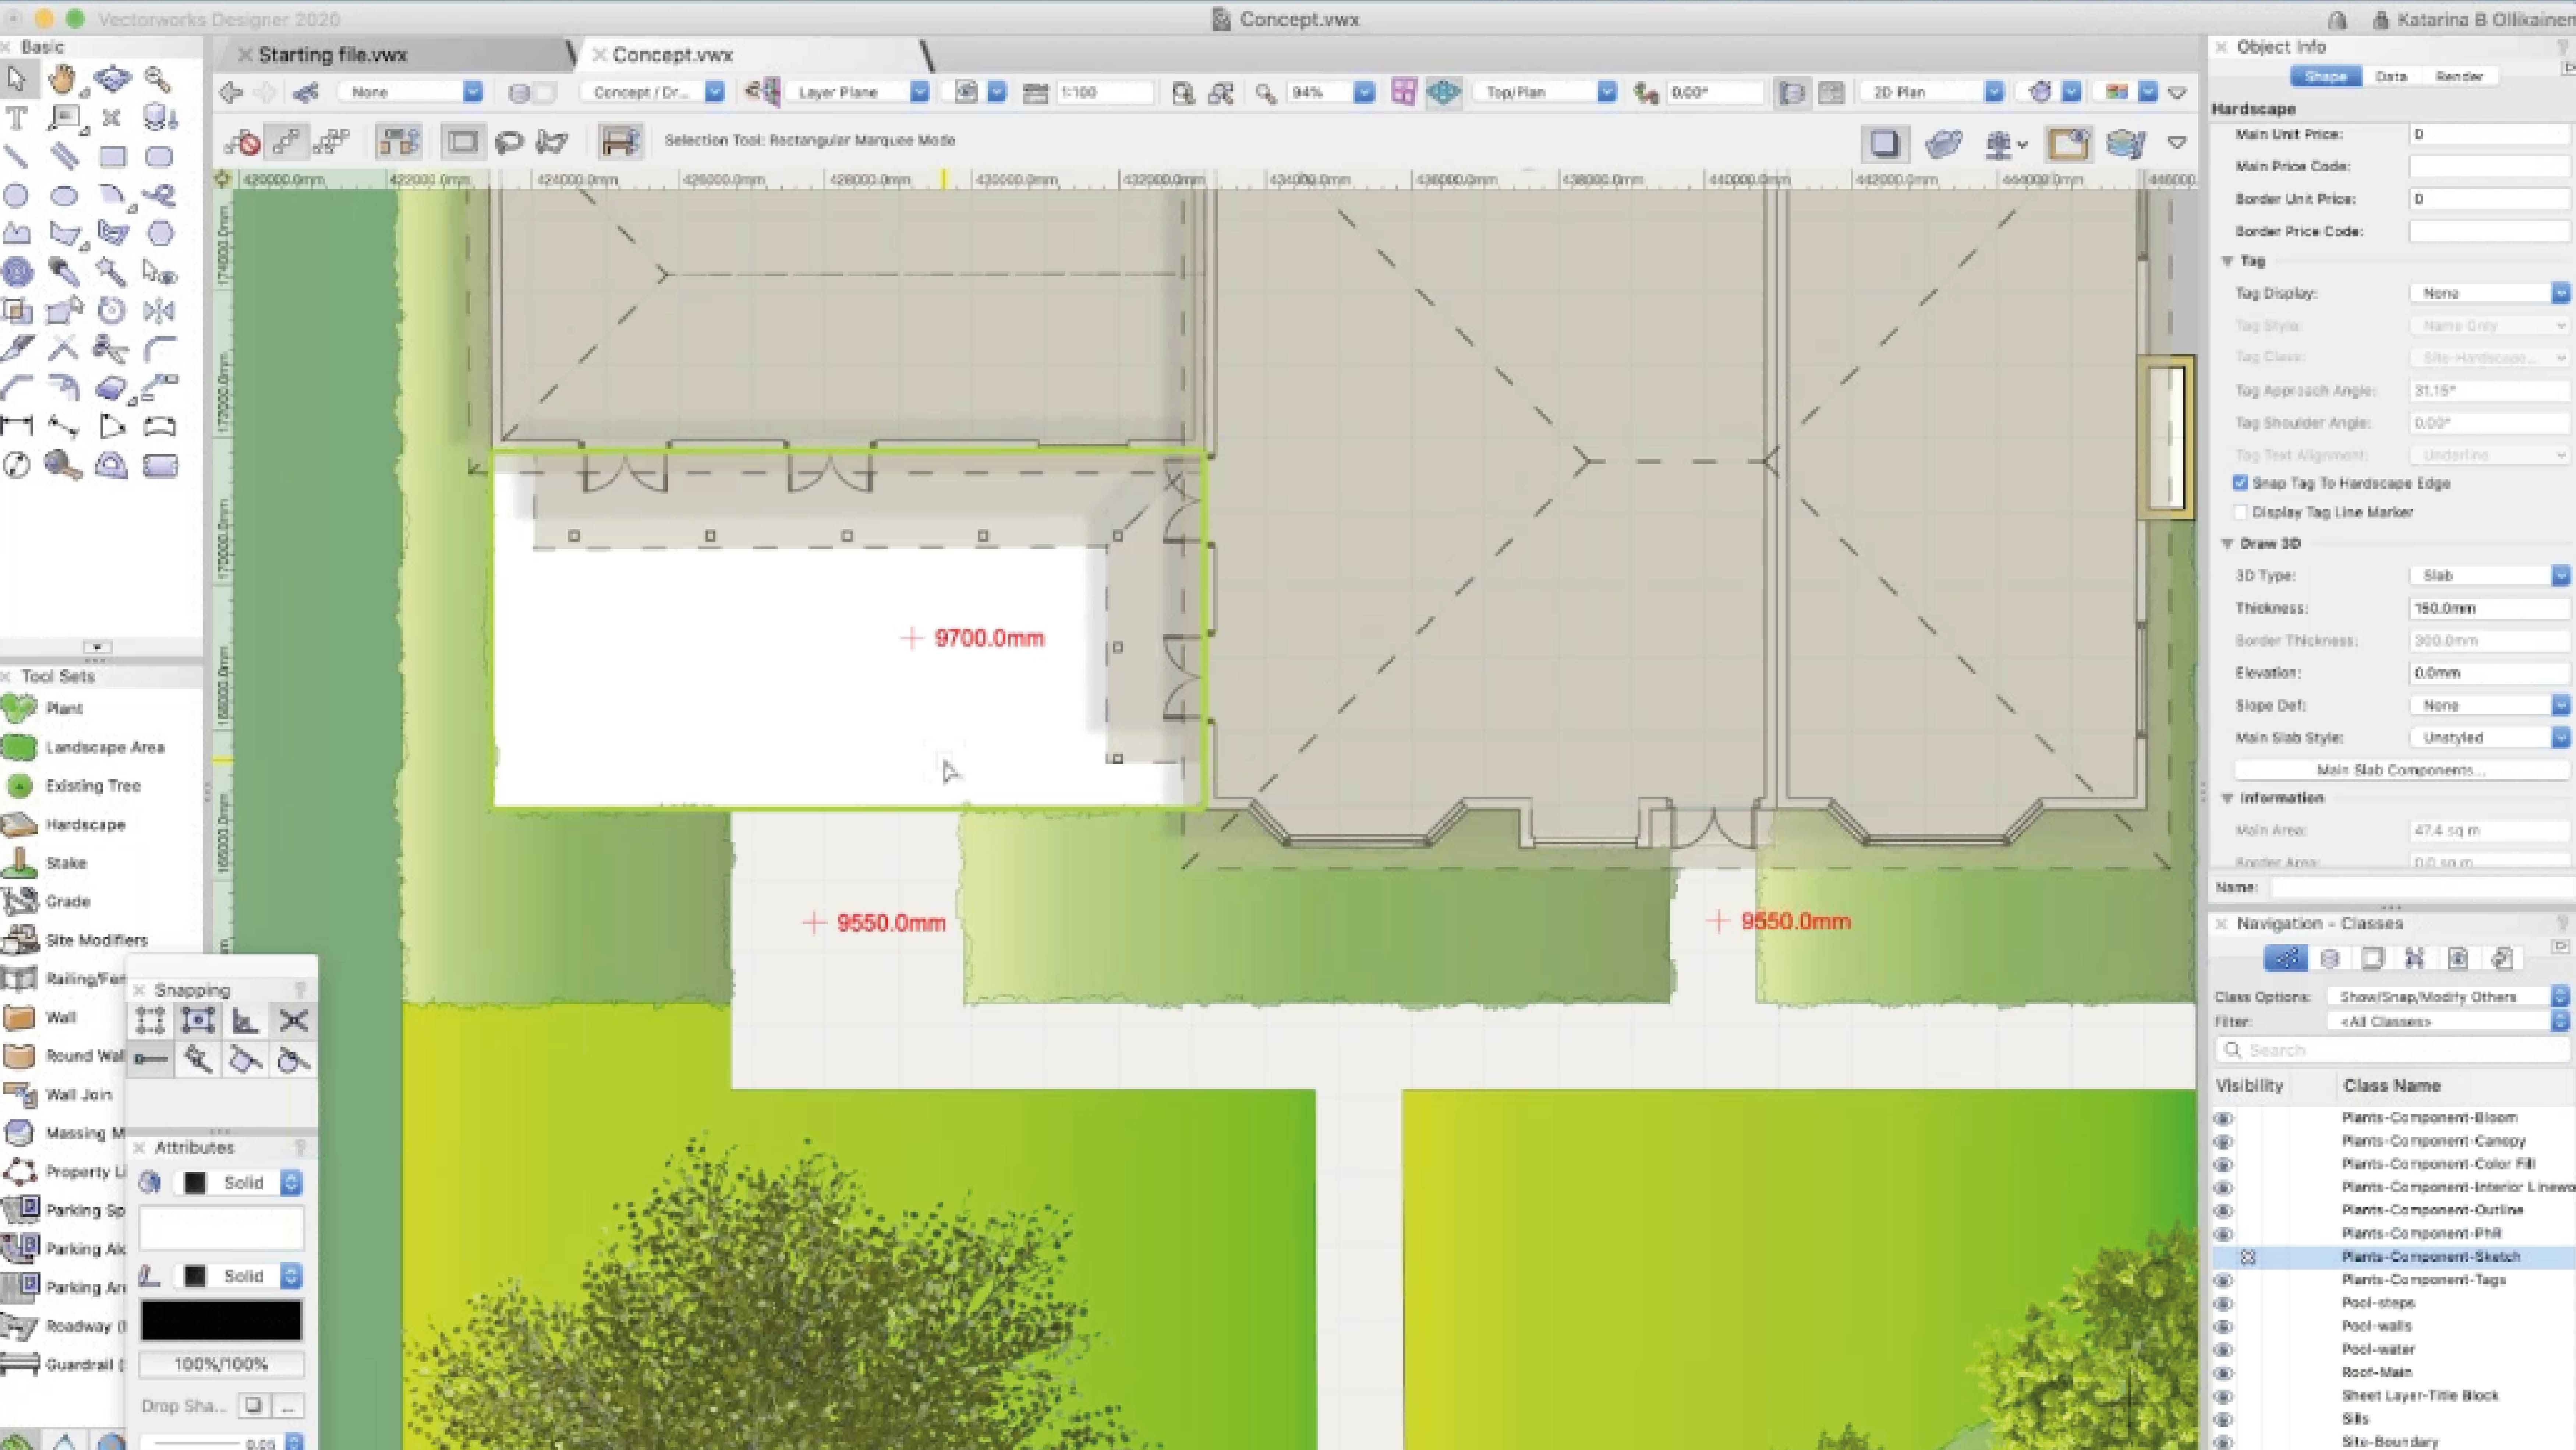Screen dimensions: 2576x1450
Task: Collapse the Draw 3D section
Action: (x=2227, y=543)
